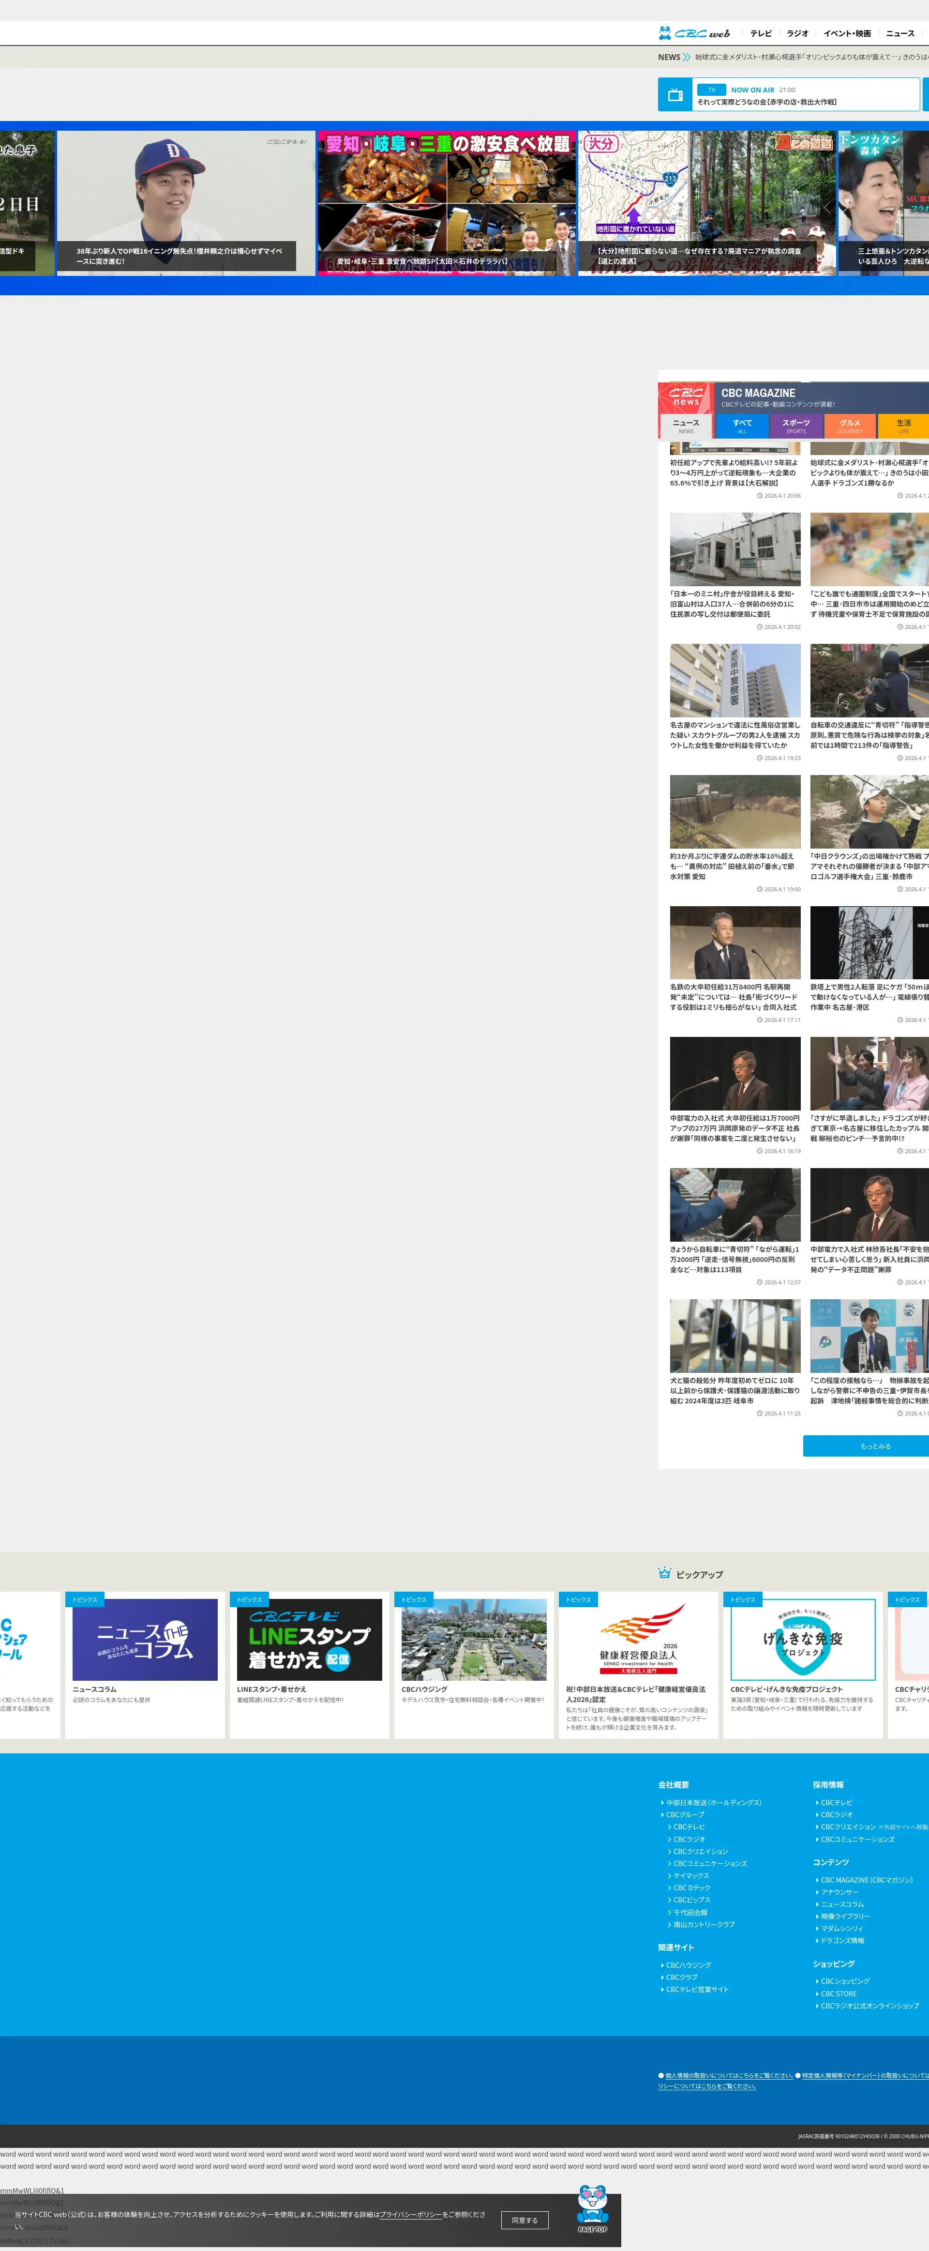Click the TV set icon beside NOW ON AIR
The height and width of the screenshot is (2251, 929).
(675, 95)
